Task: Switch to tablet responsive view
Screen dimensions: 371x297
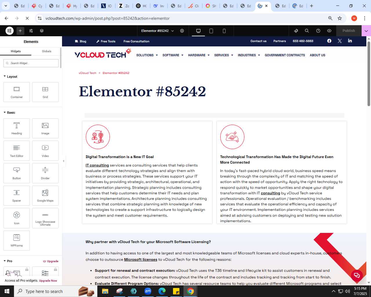Action: tap(211, 31)
